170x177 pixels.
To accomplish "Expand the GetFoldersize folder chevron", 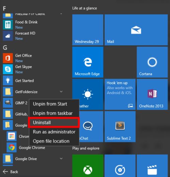I will 61,91.
